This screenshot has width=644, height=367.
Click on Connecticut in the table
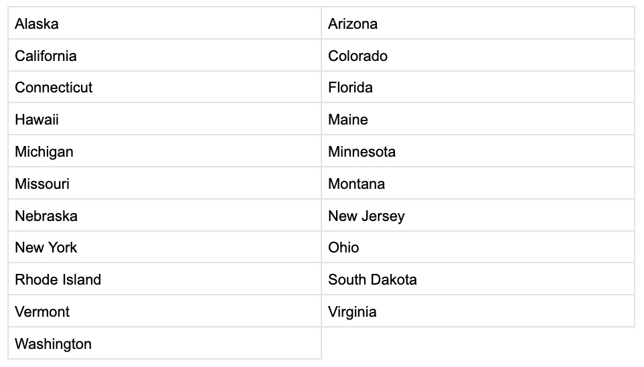click(54, 88)
